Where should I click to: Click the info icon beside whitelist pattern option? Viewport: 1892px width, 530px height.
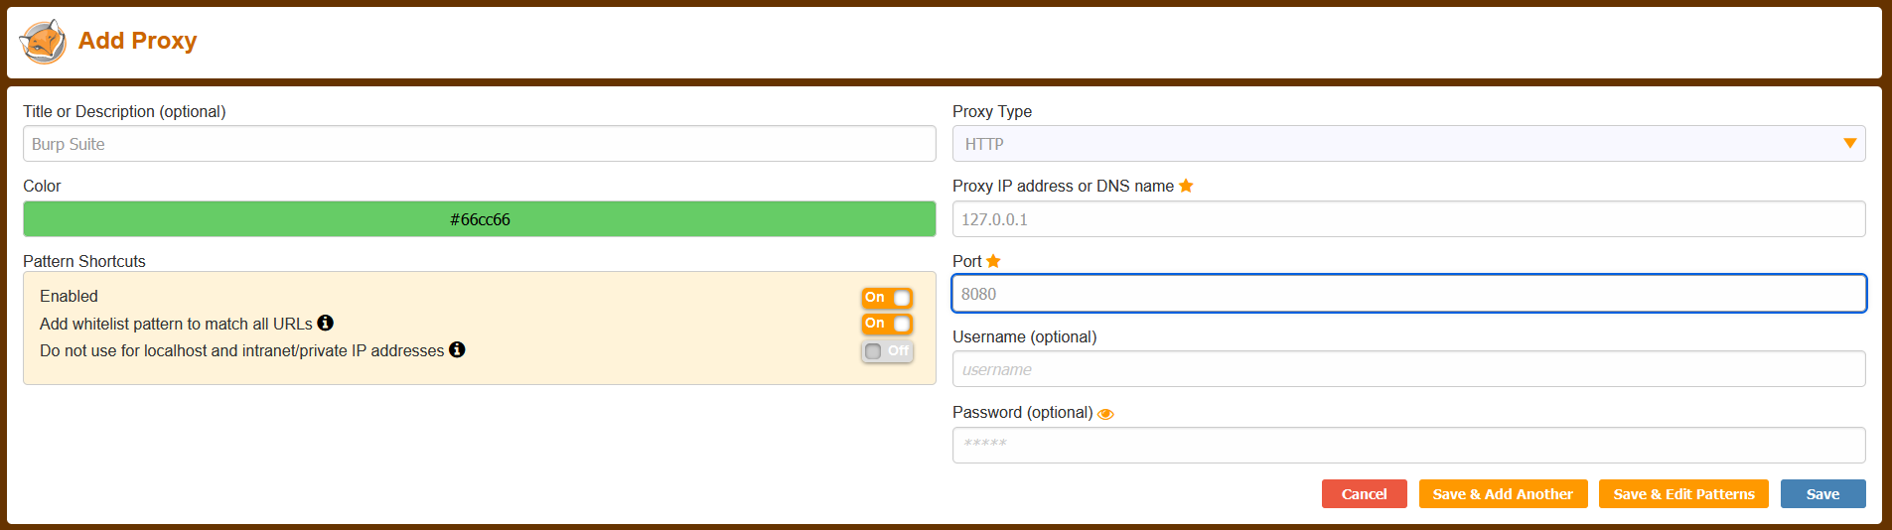[x=325, y=323]
